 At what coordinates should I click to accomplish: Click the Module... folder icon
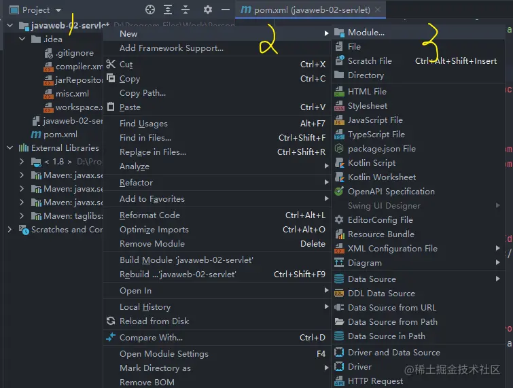point(339,33)
